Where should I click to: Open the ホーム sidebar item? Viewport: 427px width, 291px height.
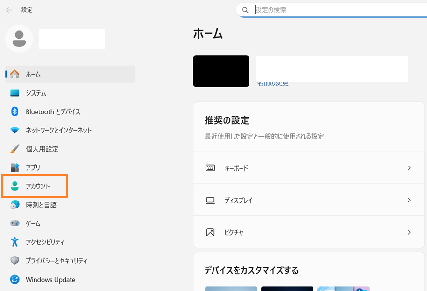point(70,74)
